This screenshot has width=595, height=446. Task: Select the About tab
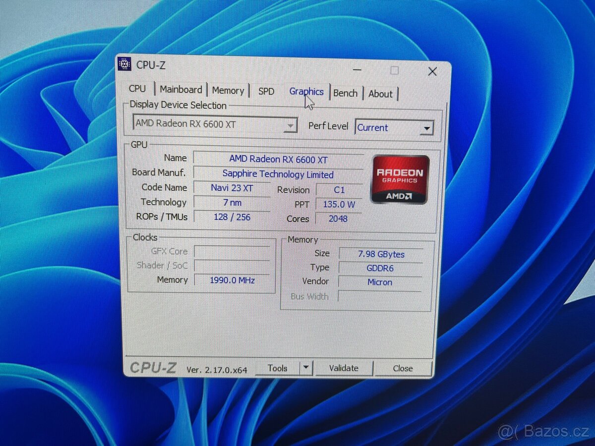[380, 93]
